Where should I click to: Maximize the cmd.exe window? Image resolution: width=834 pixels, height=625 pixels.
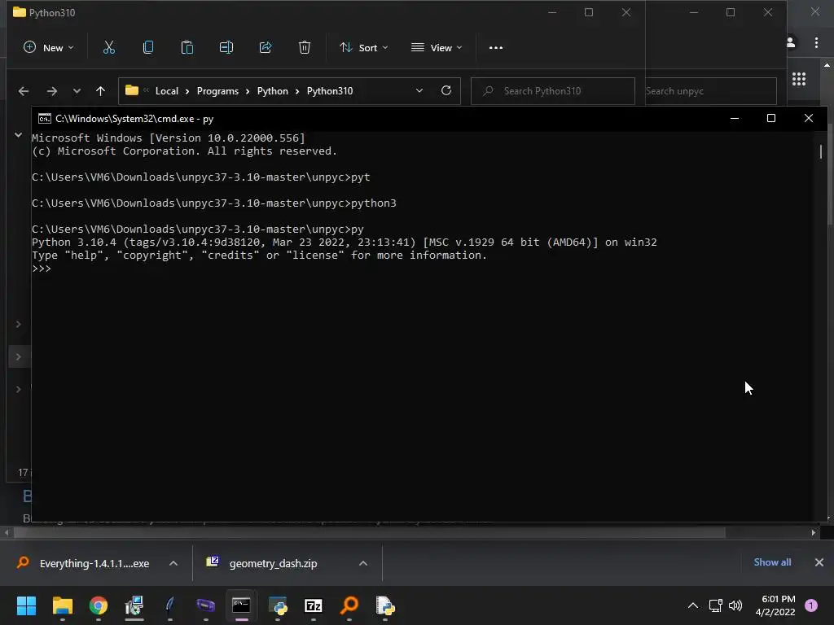[x=771, y=119]
